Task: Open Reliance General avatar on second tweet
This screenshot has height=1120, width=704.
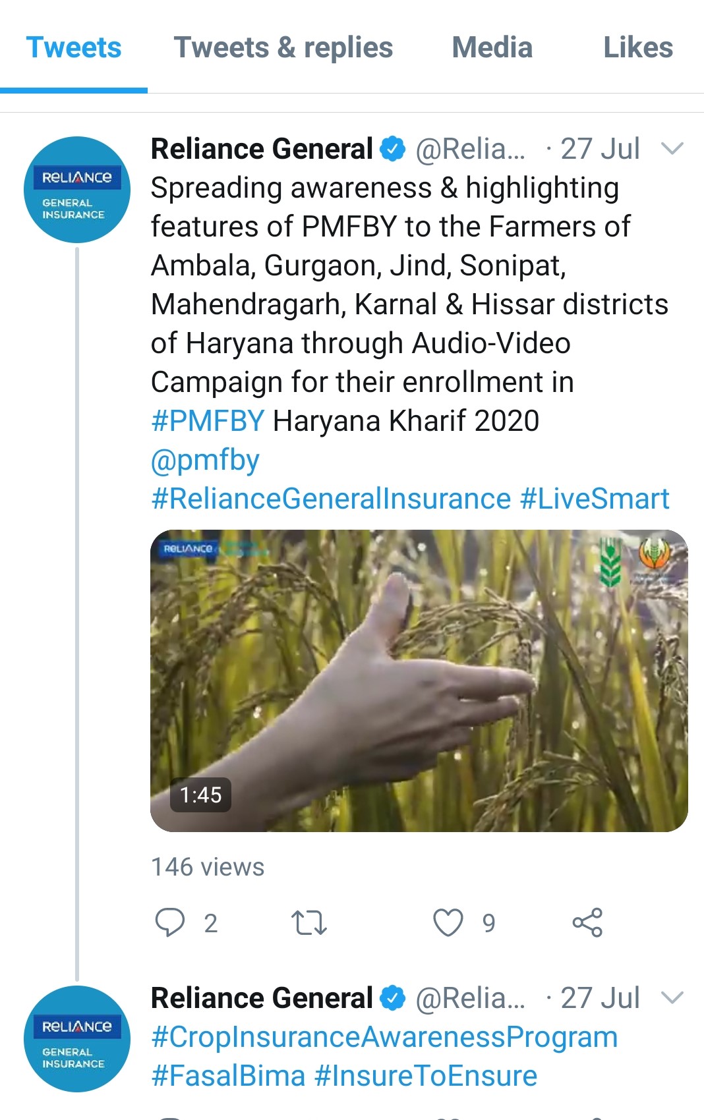Action: 76,1038
